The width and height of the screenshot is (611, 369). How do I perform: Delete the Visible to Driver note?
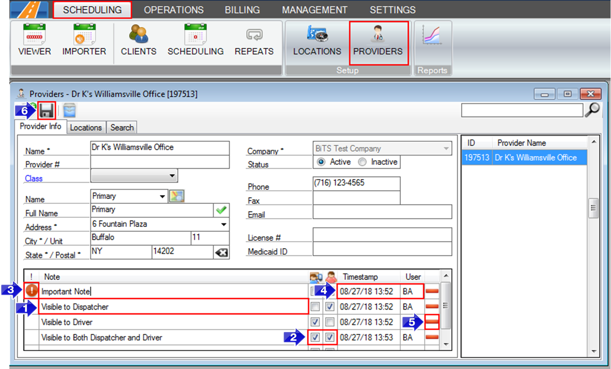tap(431, 322)
